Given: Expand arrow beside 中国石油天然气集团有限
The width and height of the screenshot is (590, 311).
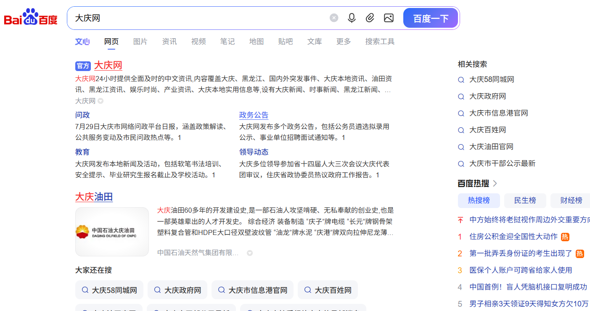Looking at the screenshot, I should point(250,253).
